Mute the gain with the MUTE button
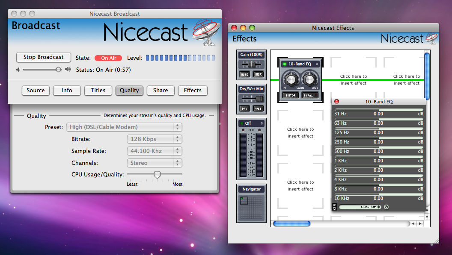 [x=244, y=74]
